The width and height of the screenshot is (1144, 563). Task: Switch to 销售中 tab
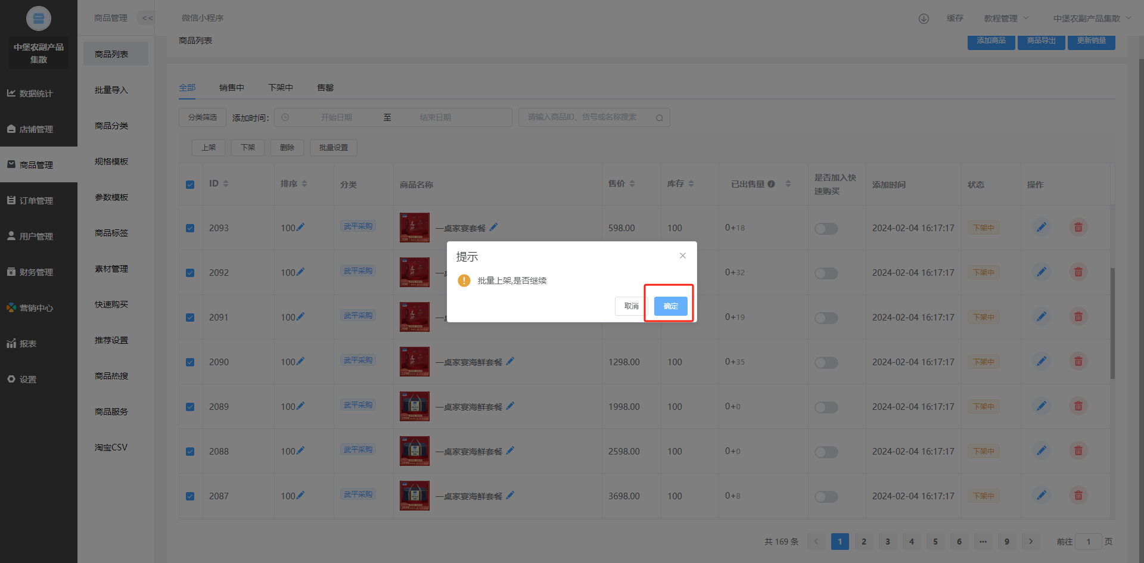pos(231,88)
